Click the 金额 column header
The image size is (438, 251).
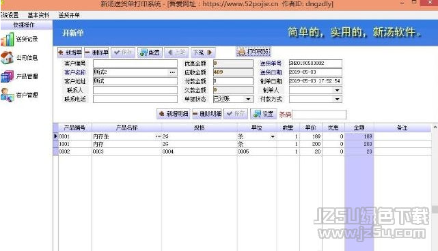pos(359,128)
